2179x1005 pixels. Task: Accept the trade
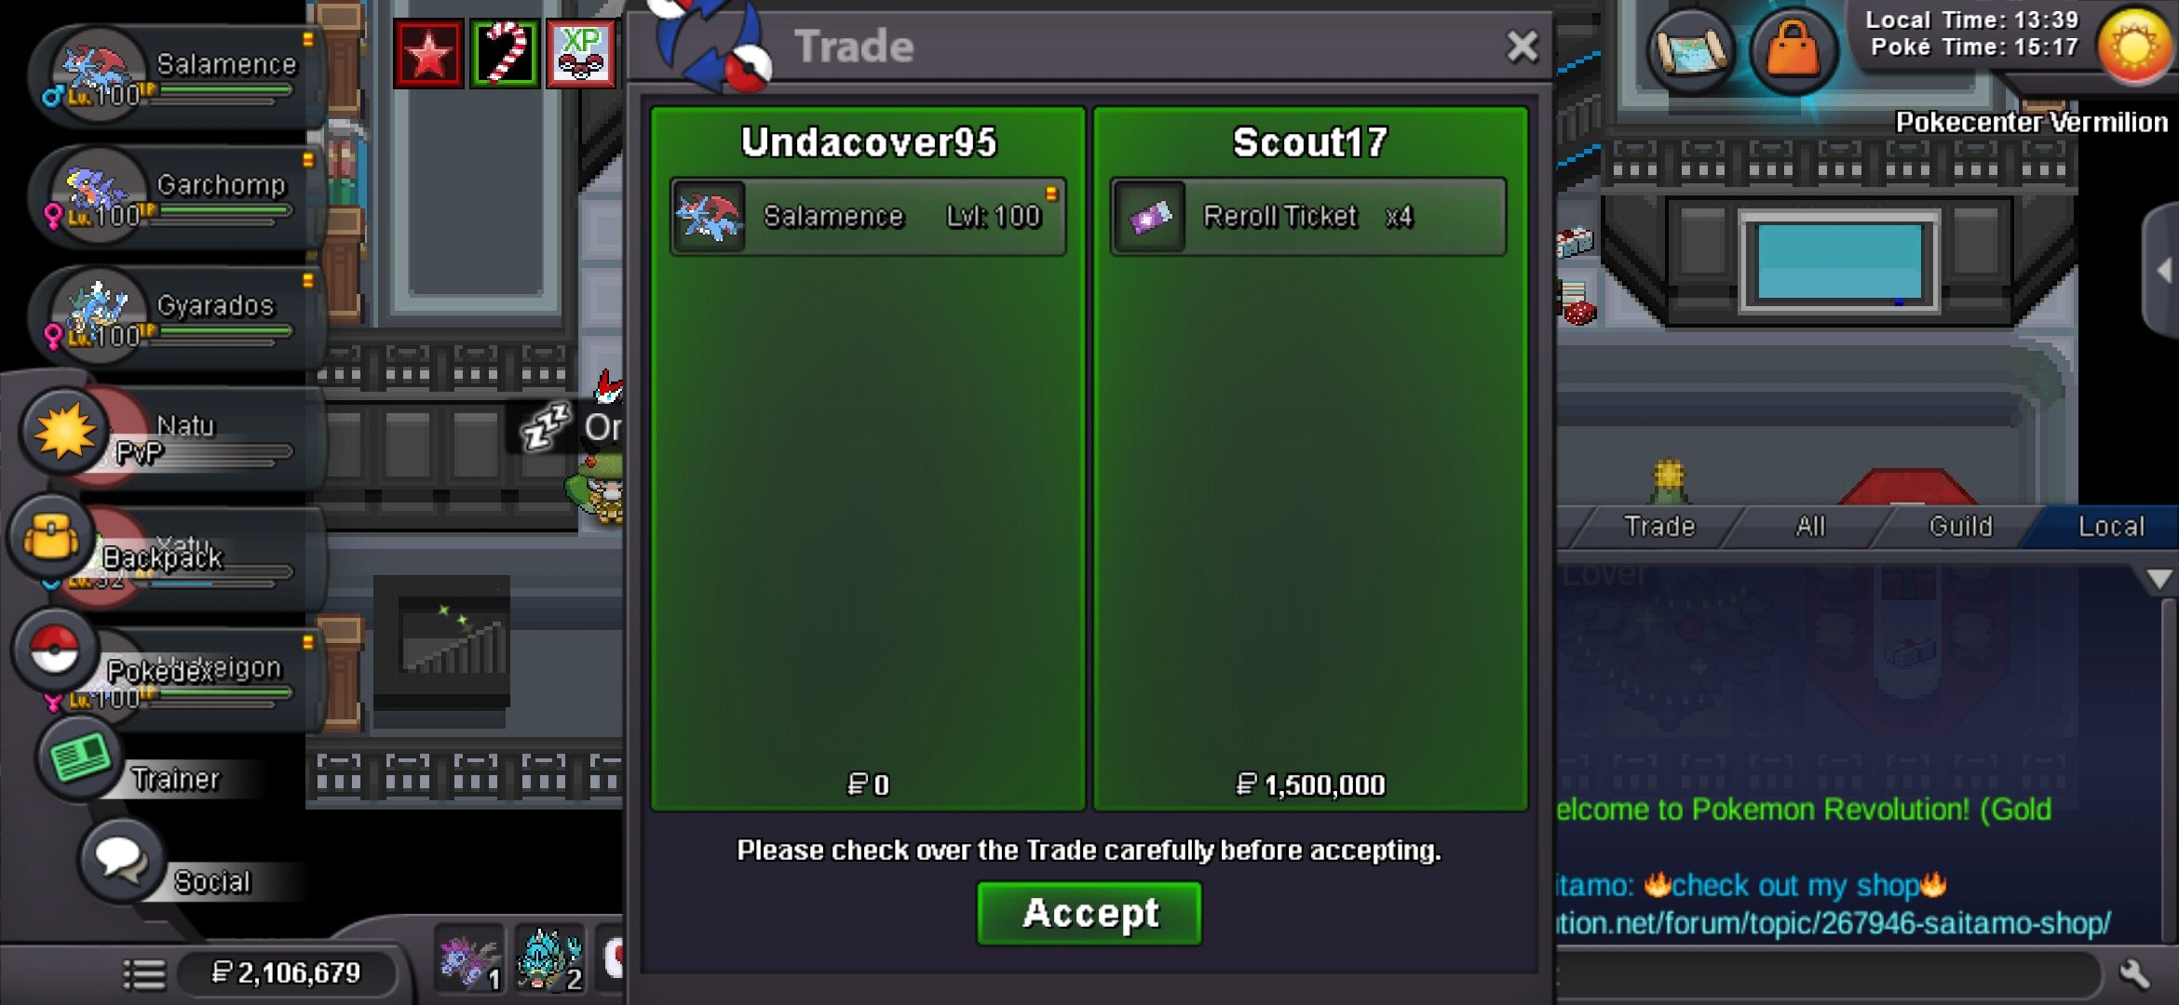point(1089,914)
